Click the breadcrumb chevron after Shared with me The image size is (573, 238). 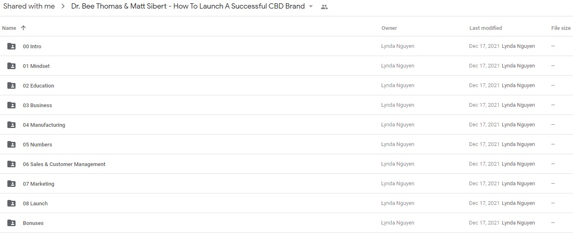coord(63,7)
